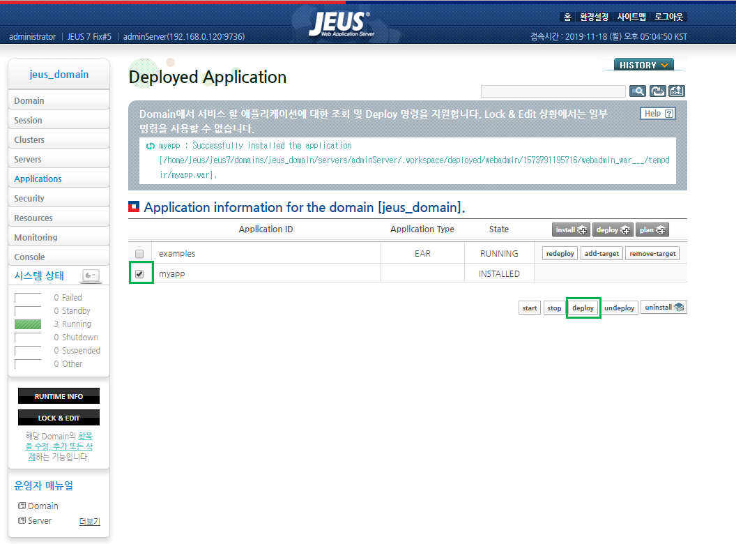Click the EAR application type cell
Screen dimensions: 736x544
tap(422, 254)
